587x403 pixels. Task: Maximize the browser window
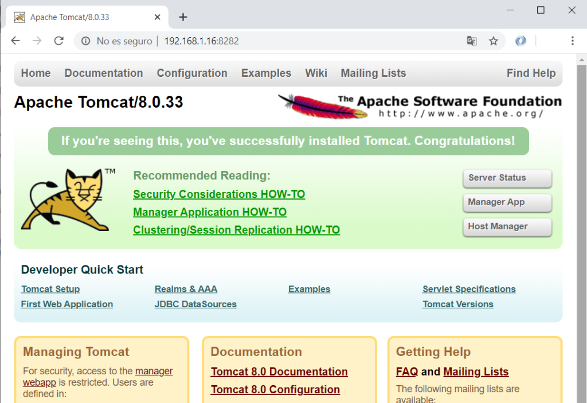pyautogui.click(x=541, y=10)
